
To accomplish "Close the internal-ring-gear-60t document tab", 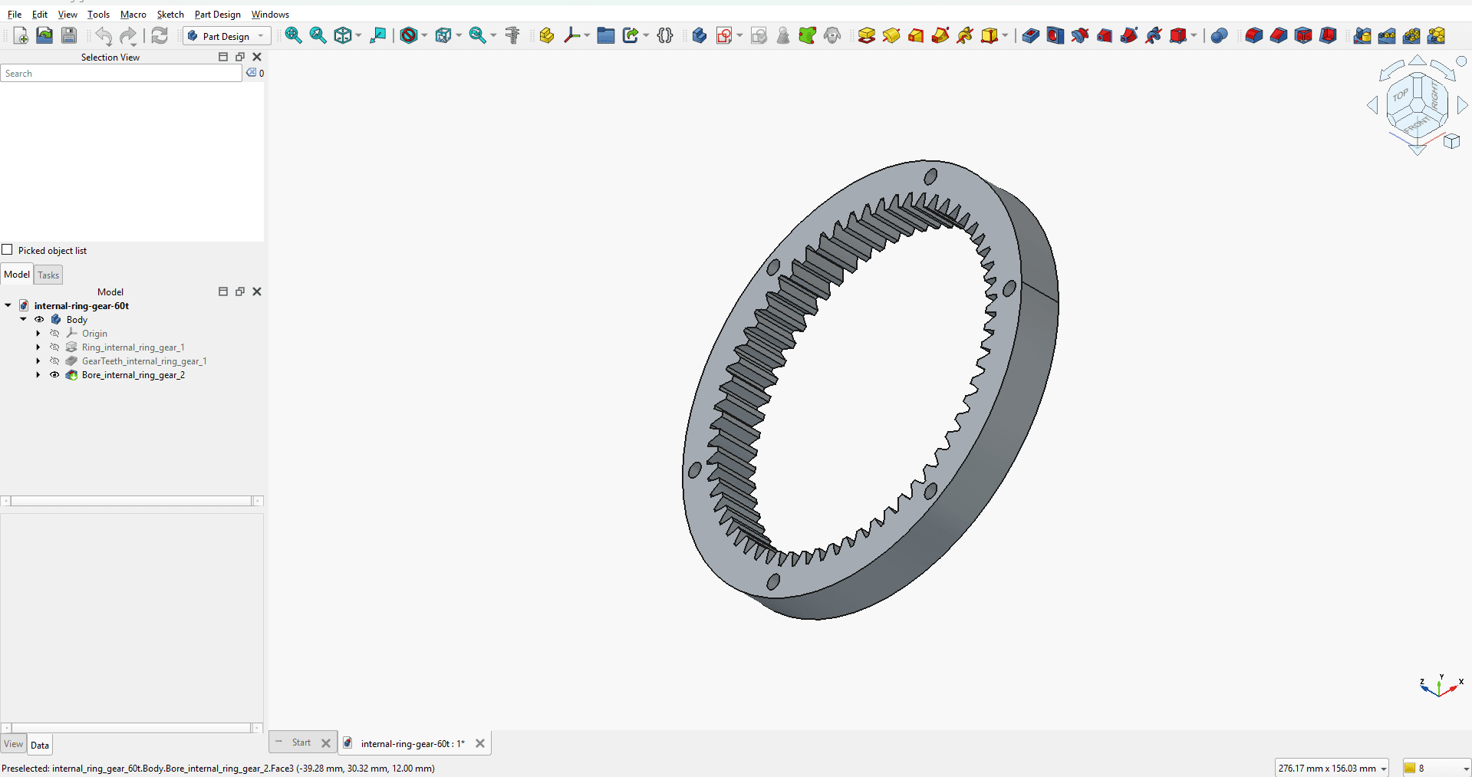I will pos(480,743).
